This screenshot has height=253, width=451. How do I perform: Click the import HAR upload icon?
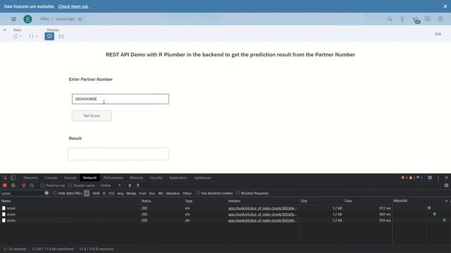(x=130, y=186)
